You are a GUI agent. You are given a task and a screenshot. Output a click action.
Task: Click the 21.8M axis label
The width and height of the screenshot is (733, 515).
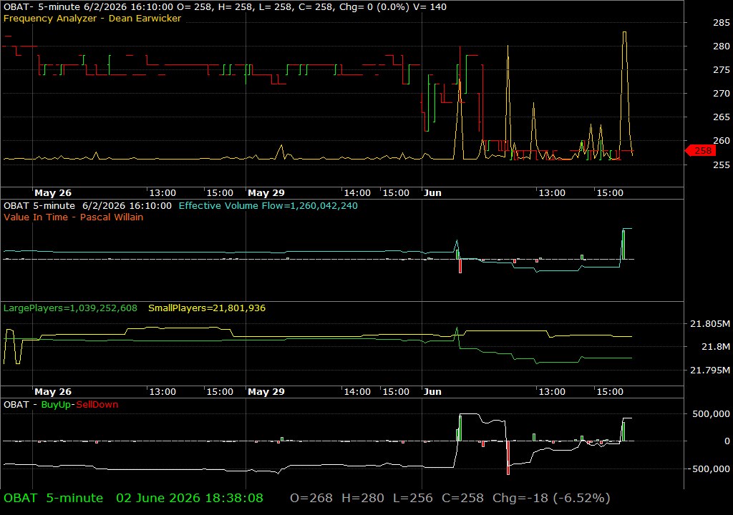click(x=716, y=346)
